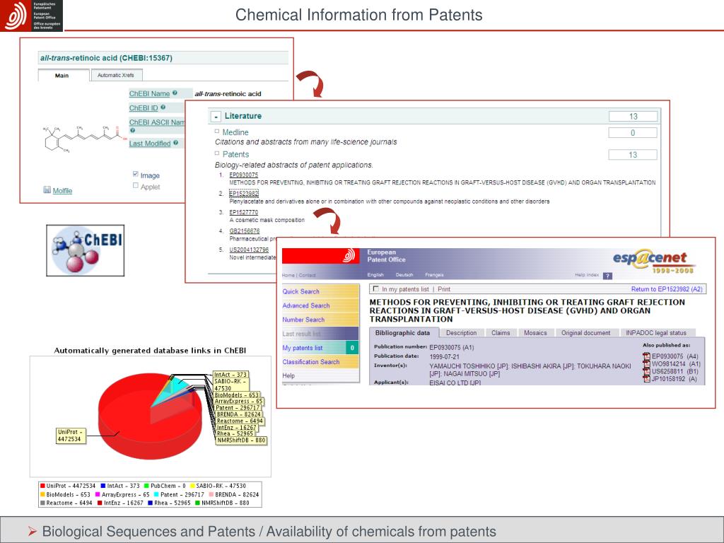Click the UniProt - 4472534 pie chart label
Screen dimensions: 724x543
pyautogui.click(x=71, y=436)
